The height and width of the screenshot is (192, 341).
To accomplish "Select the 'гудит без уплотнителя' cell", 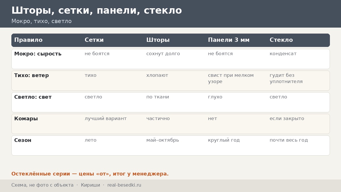I will tap(286, 79).
